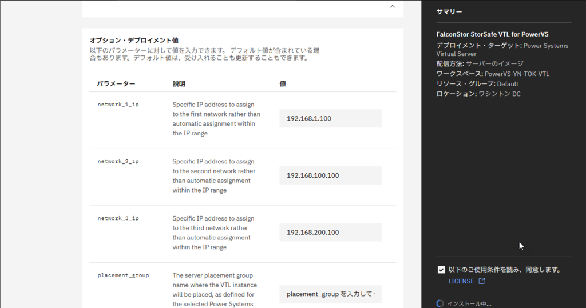Click the external-link icon beside LICENSE

click(482, 281)
